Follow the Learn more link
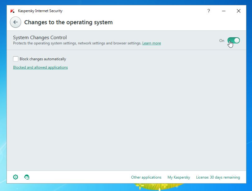 pos(152,43)
